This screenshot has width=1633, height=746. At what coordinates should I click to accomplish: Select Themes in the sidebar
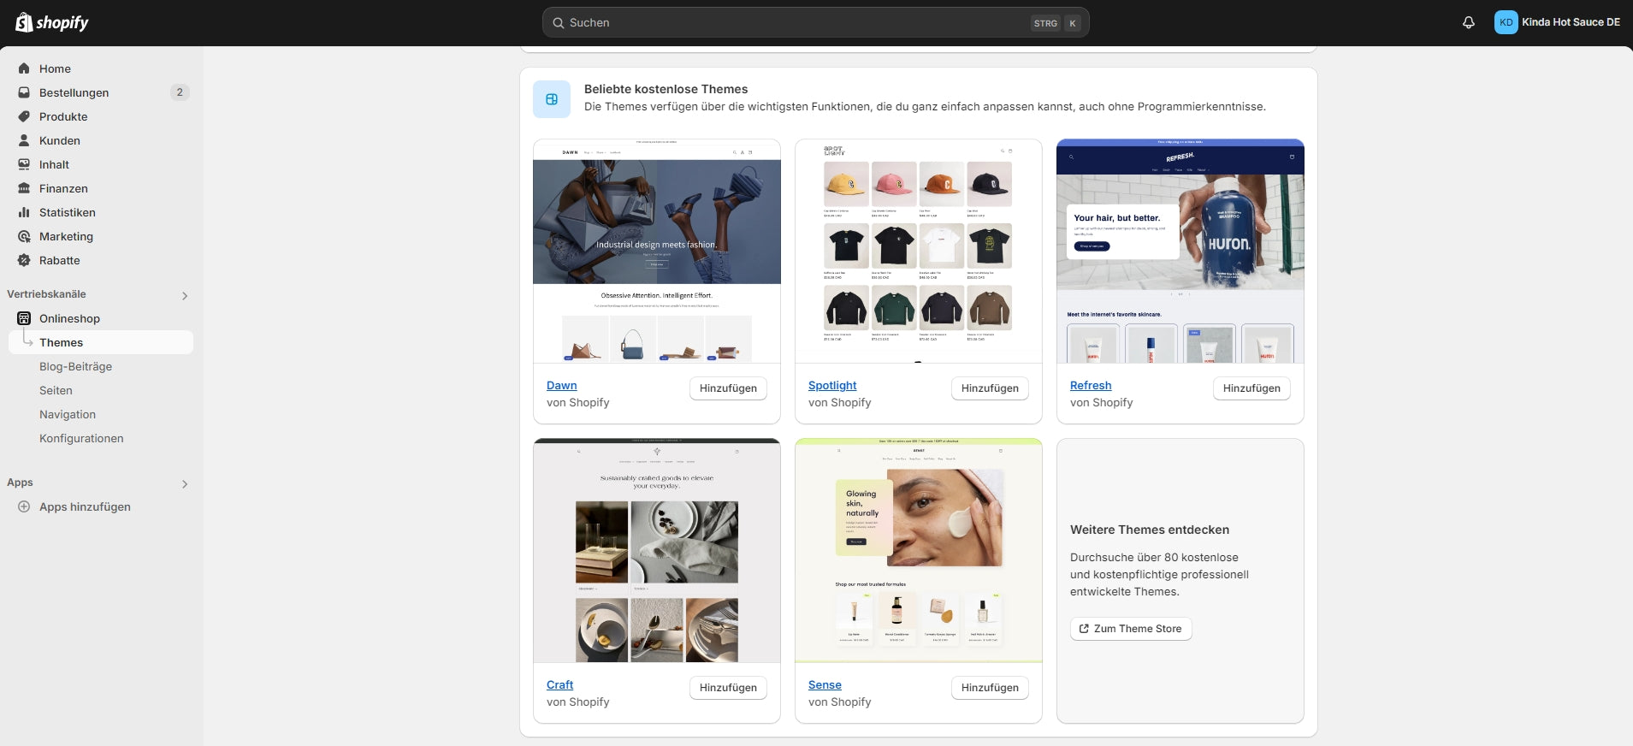click(101, 342)
